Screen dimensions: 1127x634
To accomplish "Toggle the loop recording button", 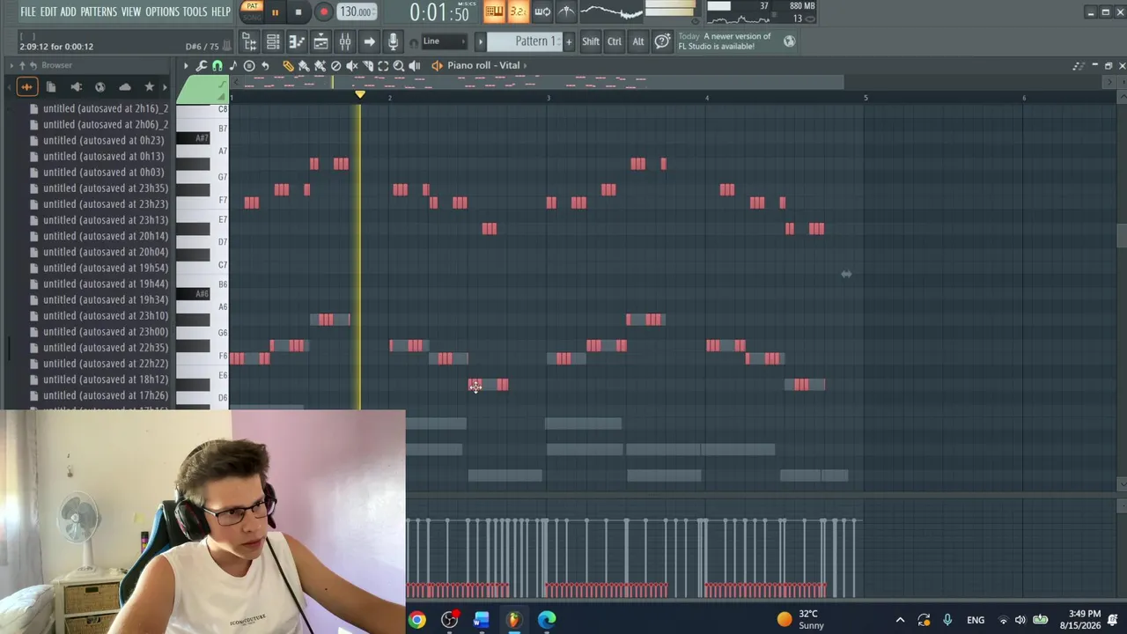I will [542, 11].
